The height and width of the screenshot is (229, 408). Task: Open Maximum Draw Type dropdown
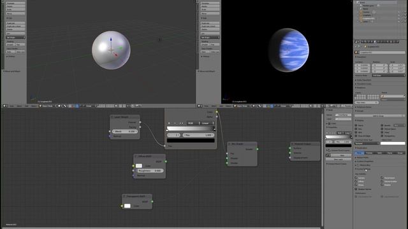(367, 143)
